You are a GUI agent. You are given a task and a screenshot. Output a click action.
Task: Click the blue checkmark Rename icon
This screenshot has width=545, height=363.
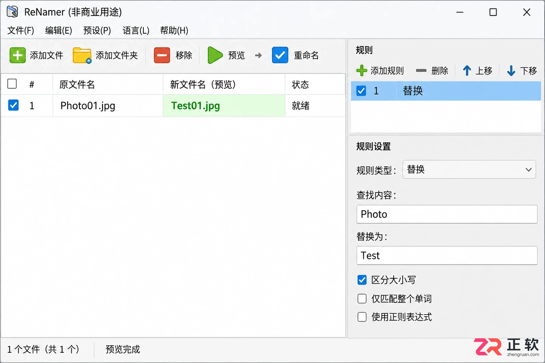(280, 55)
